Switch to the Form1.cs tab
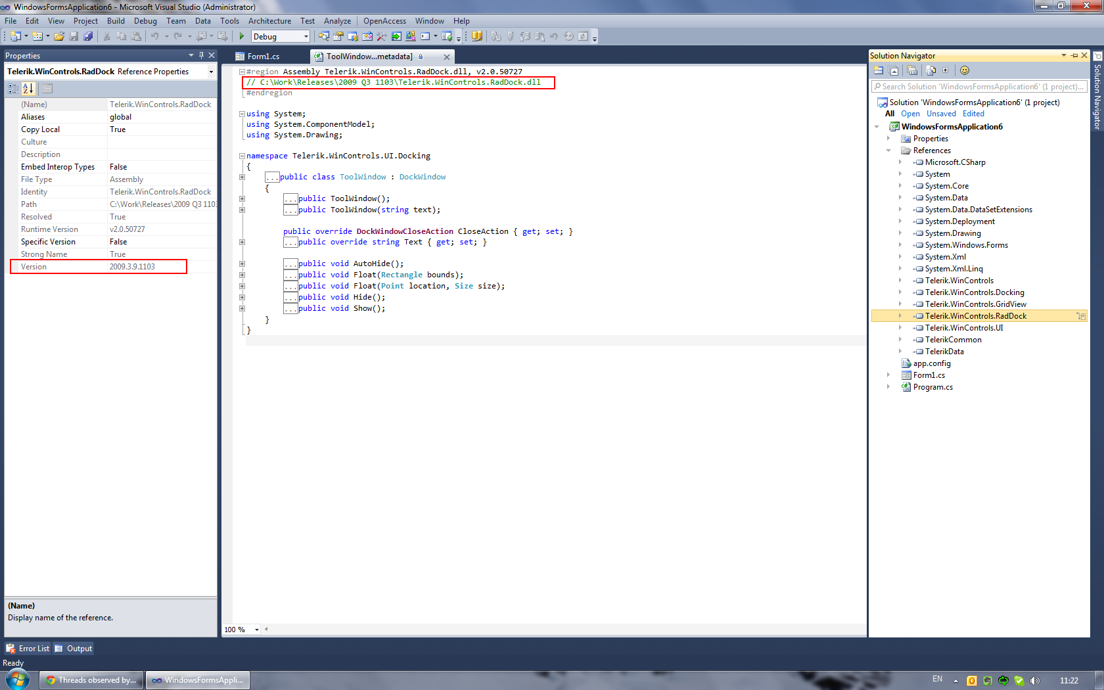 [263, 57]
